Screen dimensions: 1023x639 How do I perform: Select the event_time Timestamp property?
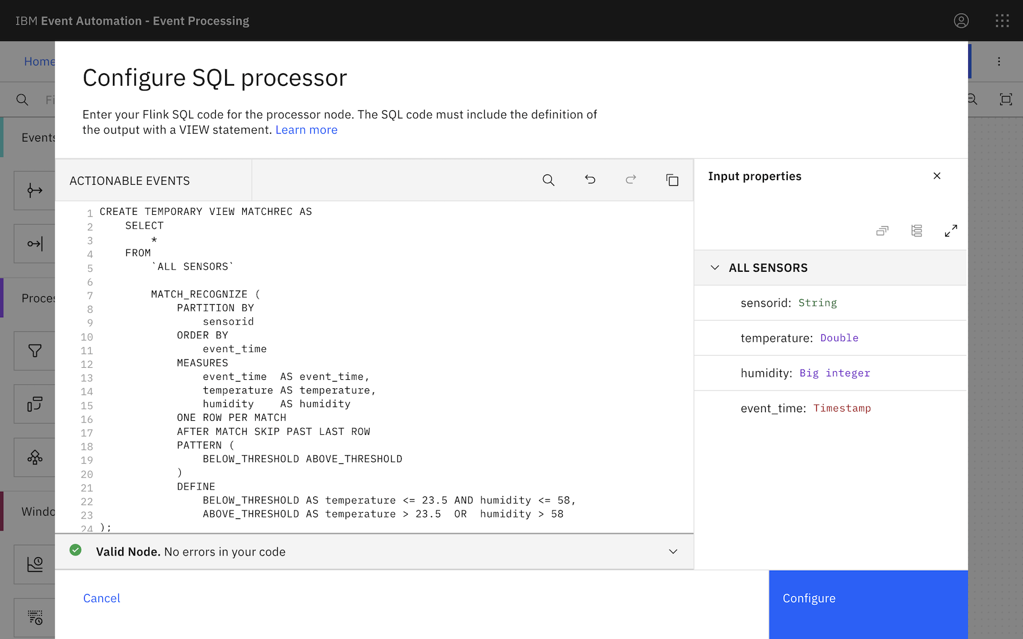click(805, 408)
